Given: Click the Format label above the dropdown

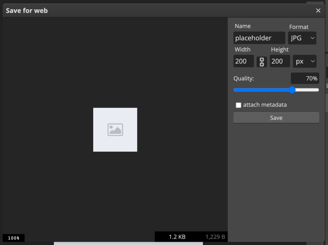Looking at the screenshot, I should [299, 27].
